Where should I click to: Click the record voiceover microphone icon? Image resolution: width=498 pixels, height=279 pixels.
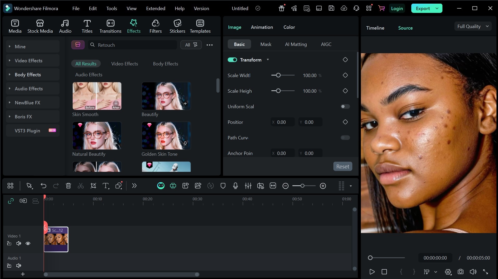click(x=235, y=186)
